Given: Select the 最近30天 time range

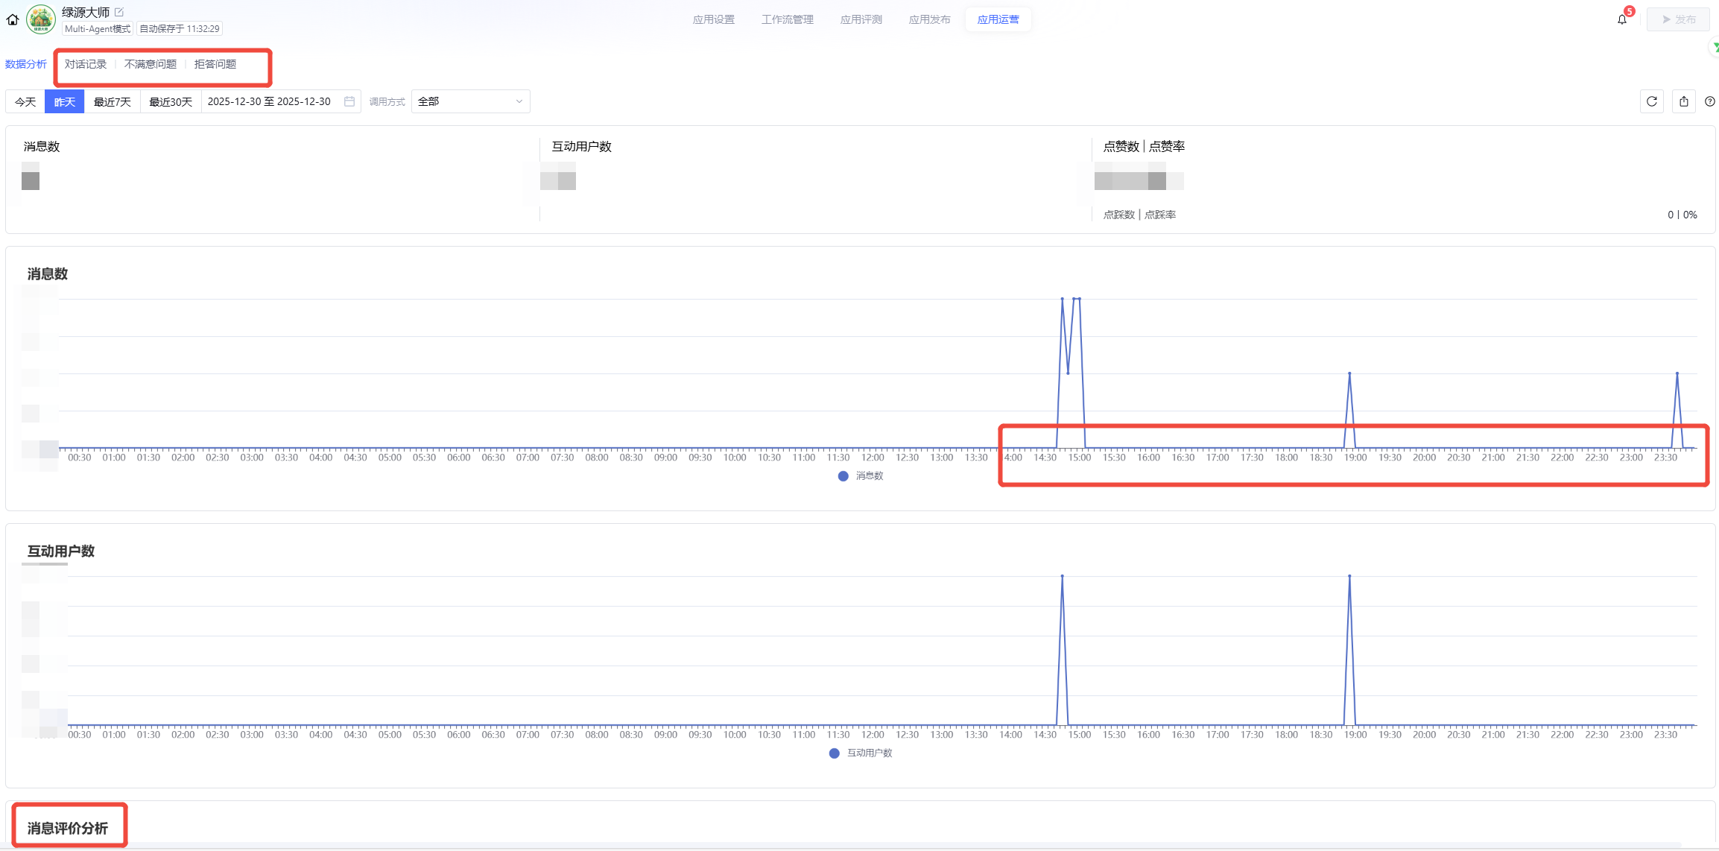Looking at the screenshot, I should pyautogui.click(x=171, y=101).
